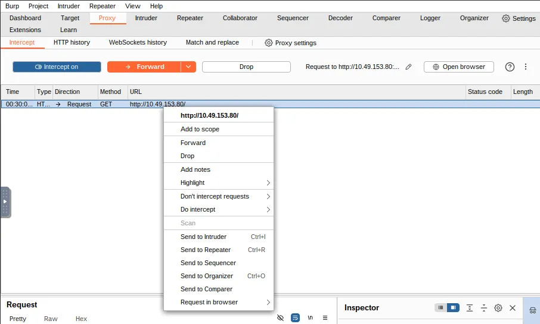Click the Comparer tab
Viewport: 540px width, 324px height.
[386, 18]
